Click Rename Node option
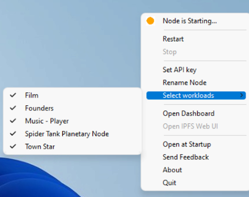Image resolution: width=249 pixels, height=197 pixels. click(184, 82)
